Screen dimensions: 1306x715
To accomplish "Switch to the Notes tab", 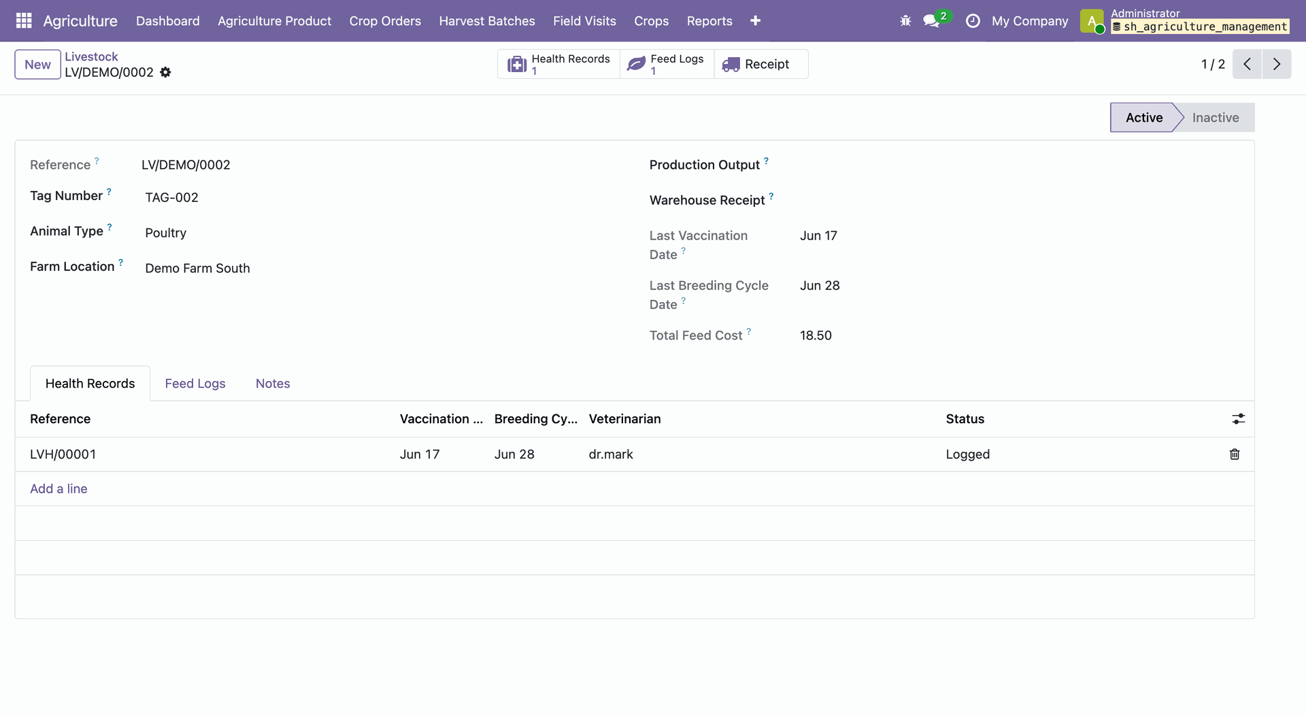I will (x=273, y=384).
